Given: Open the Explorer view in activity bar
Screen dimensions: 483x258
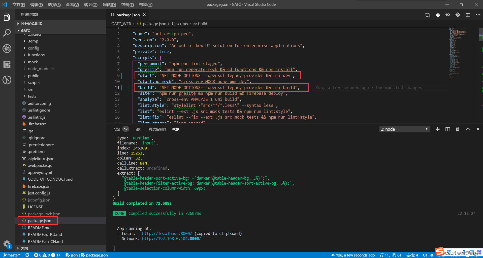Looking at the screenshot, I should [7, 17].
